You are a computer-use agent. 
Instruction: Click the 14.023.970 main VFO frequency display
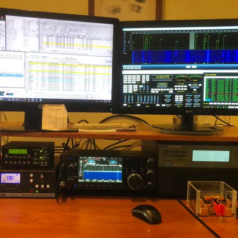tap(162, 77)
